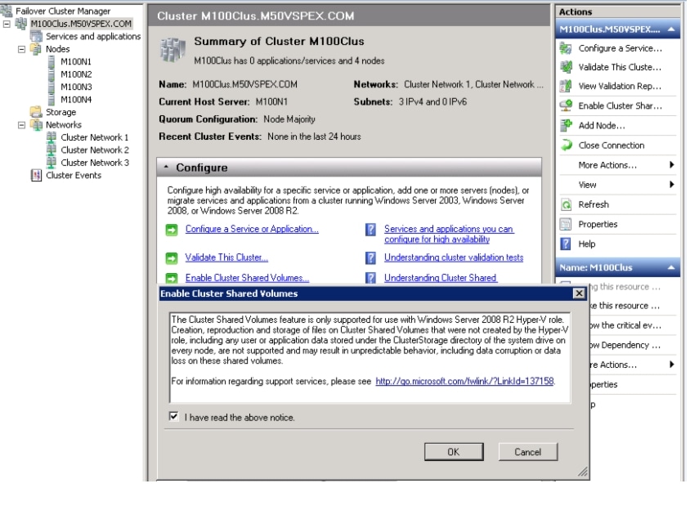690x506 pixels.
Task: Click the Cluster Network 2 icon
Action: click(52, 150)
